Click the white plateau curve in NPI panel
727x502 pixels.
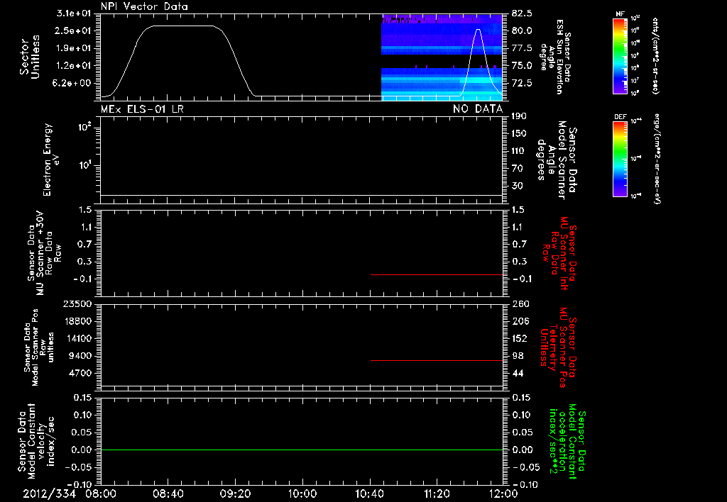183,26
